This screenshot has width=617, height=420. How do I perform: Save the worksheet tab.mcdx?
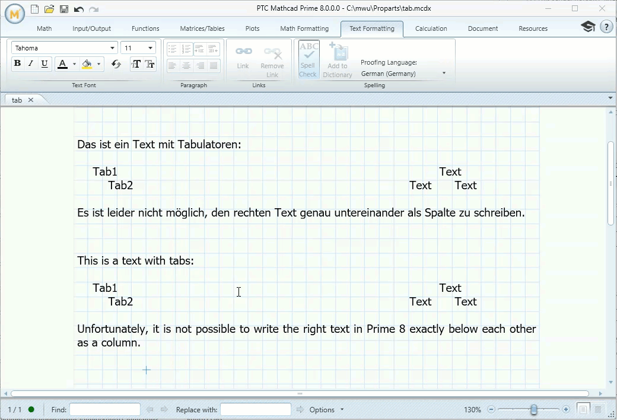pyautogui.click(x=63, y=8)
